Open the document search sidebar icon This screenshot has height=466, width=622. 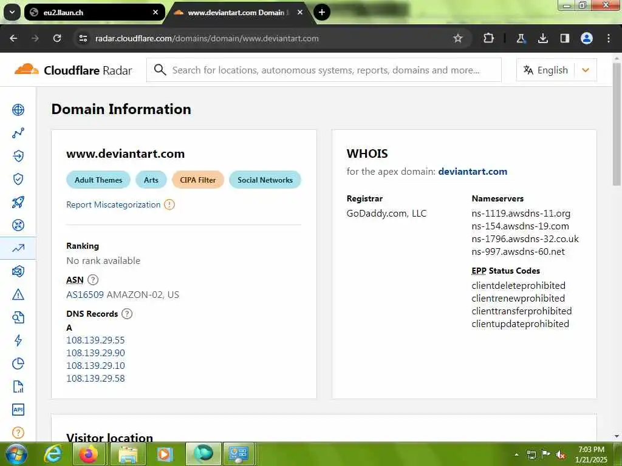(x=18, y=317)
